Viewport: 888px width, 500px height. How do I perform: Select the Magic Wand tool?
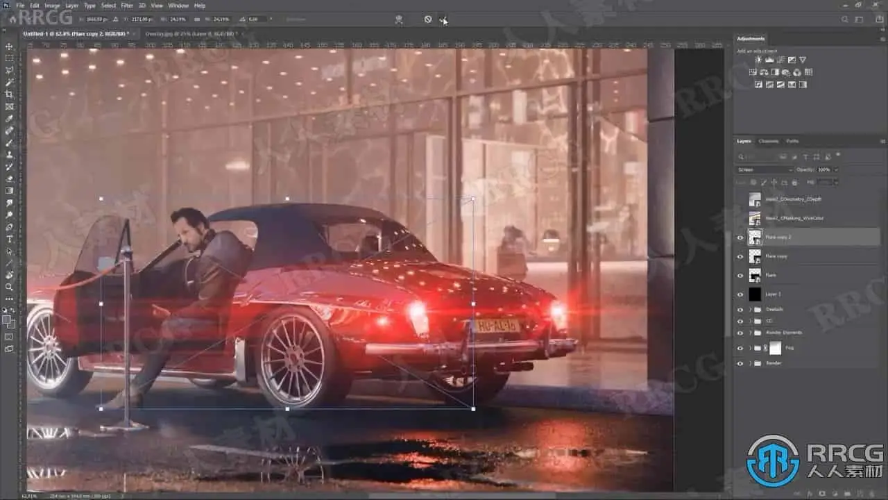(9, 83)
